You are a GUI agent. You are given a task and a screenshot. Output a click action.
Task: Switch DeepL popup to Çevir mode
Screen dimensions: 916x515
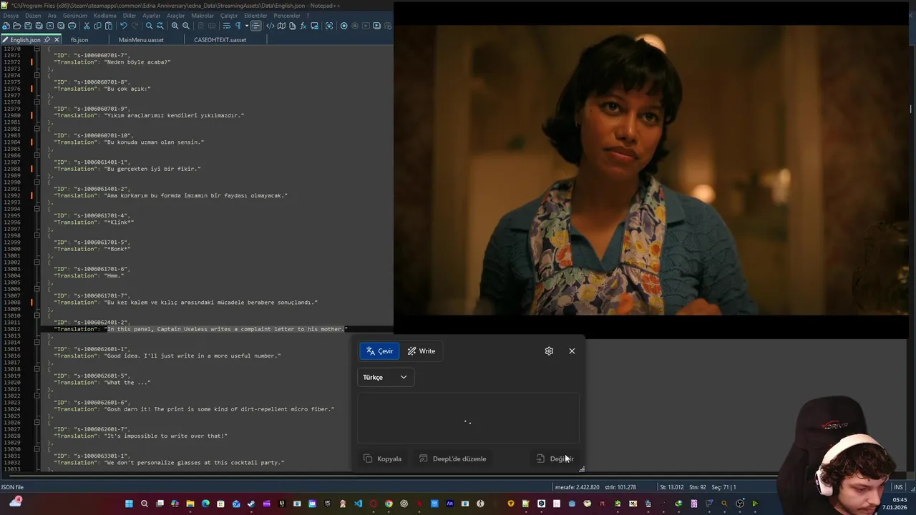click(380, 351)
